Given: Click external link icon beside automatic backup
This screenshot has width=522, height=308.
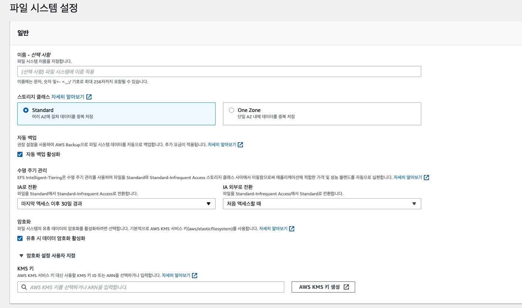Looking at the screenshot, I should [x=240, y=145].
